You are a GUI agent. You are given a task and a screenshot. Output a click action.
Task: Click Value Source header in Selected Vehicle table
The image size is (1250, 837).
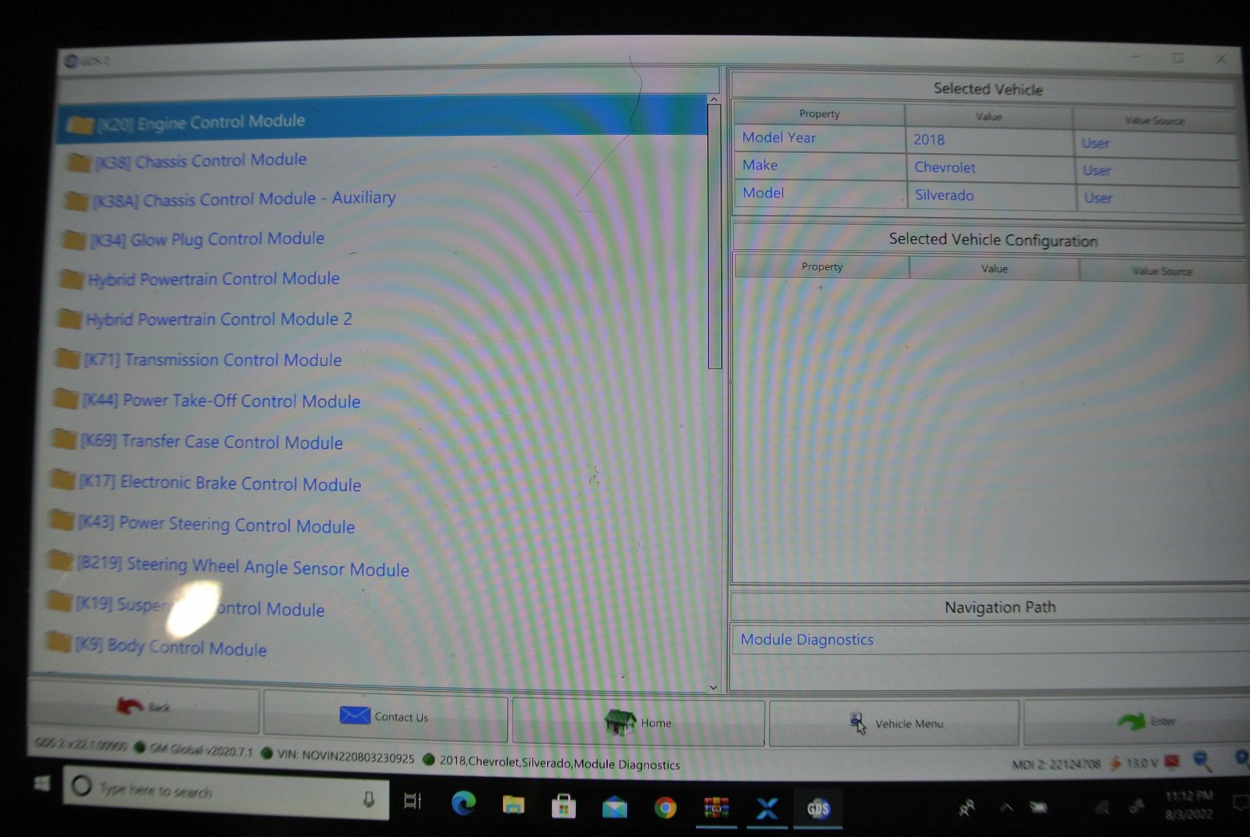coord(1155,120)
